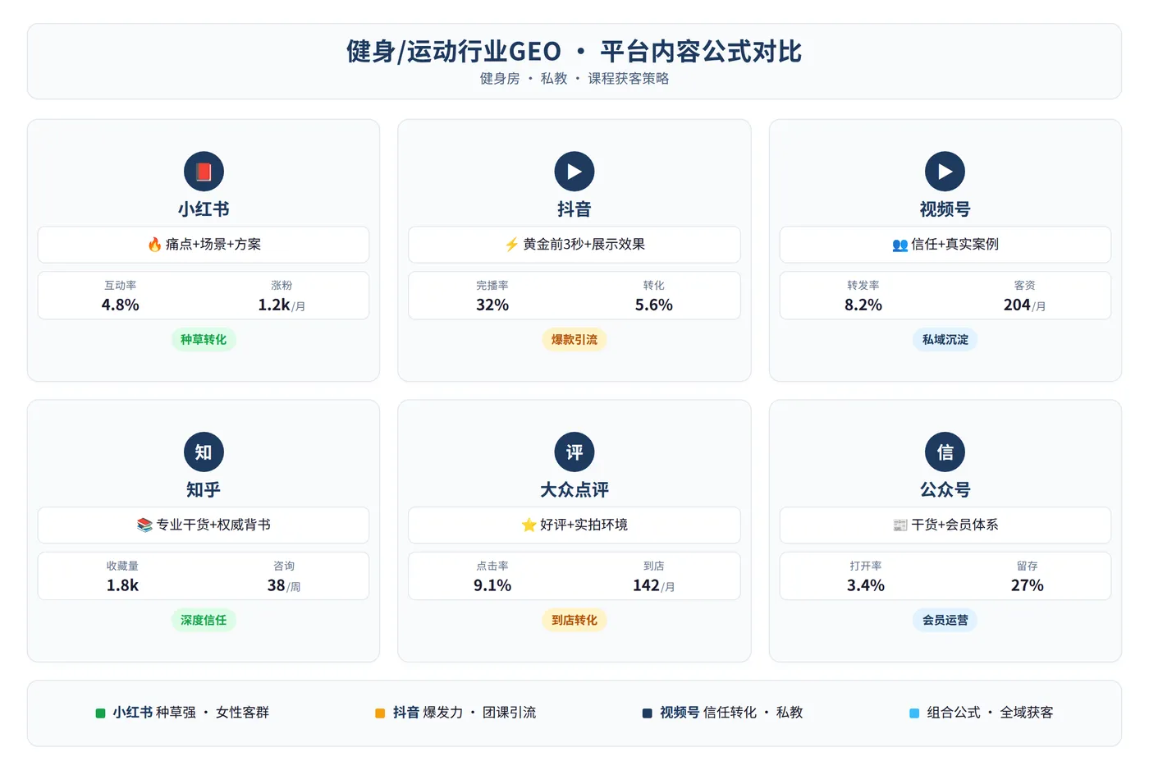This screenshot has height=766, width=1149.
Task: Click the 互动率 metric label
Action: pos(121,286)
